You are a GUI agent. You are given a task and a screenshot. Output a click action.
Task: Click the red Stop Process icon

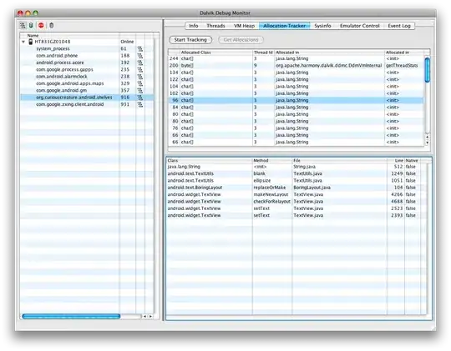(x=41, y=26)
